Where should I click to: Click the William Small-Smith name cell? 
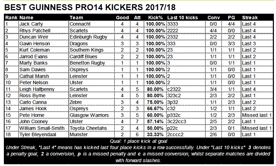point(44,128)
